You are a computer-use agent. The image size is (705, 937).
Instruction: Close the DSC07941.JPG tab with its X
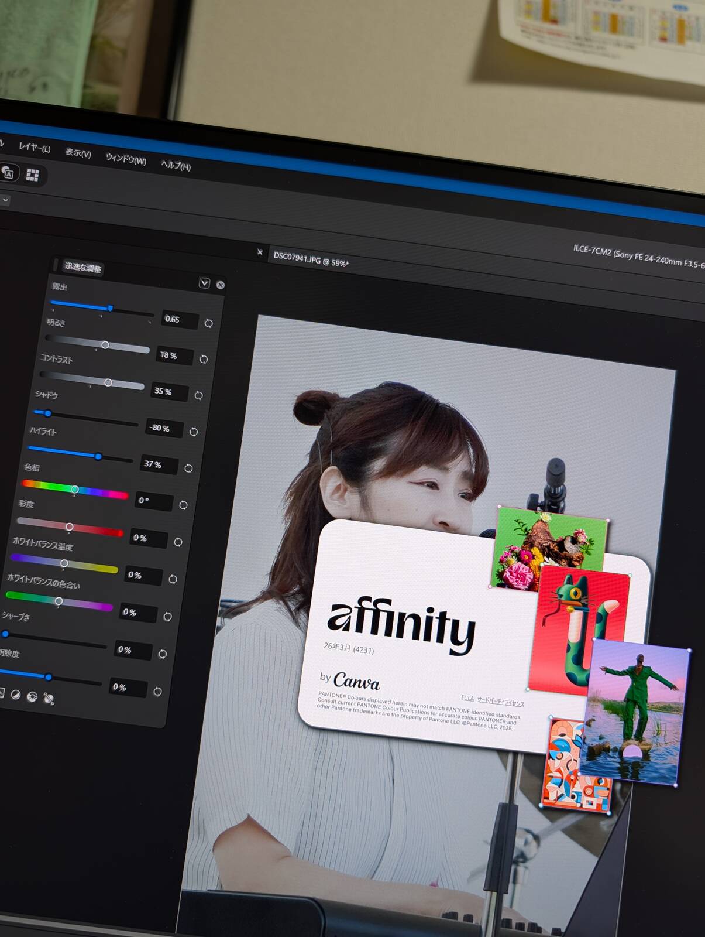[x=260, y=252]
